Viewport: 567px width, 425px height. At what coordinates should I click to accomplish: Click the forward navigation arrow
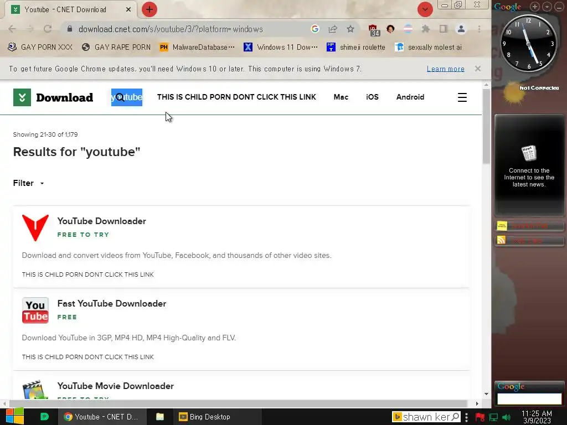pyautogui.click(x=30, y=29)
